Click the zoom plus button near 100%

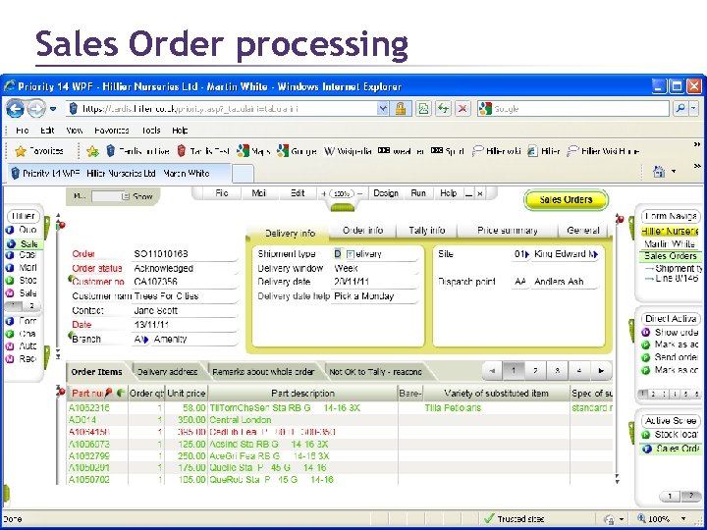324,193
